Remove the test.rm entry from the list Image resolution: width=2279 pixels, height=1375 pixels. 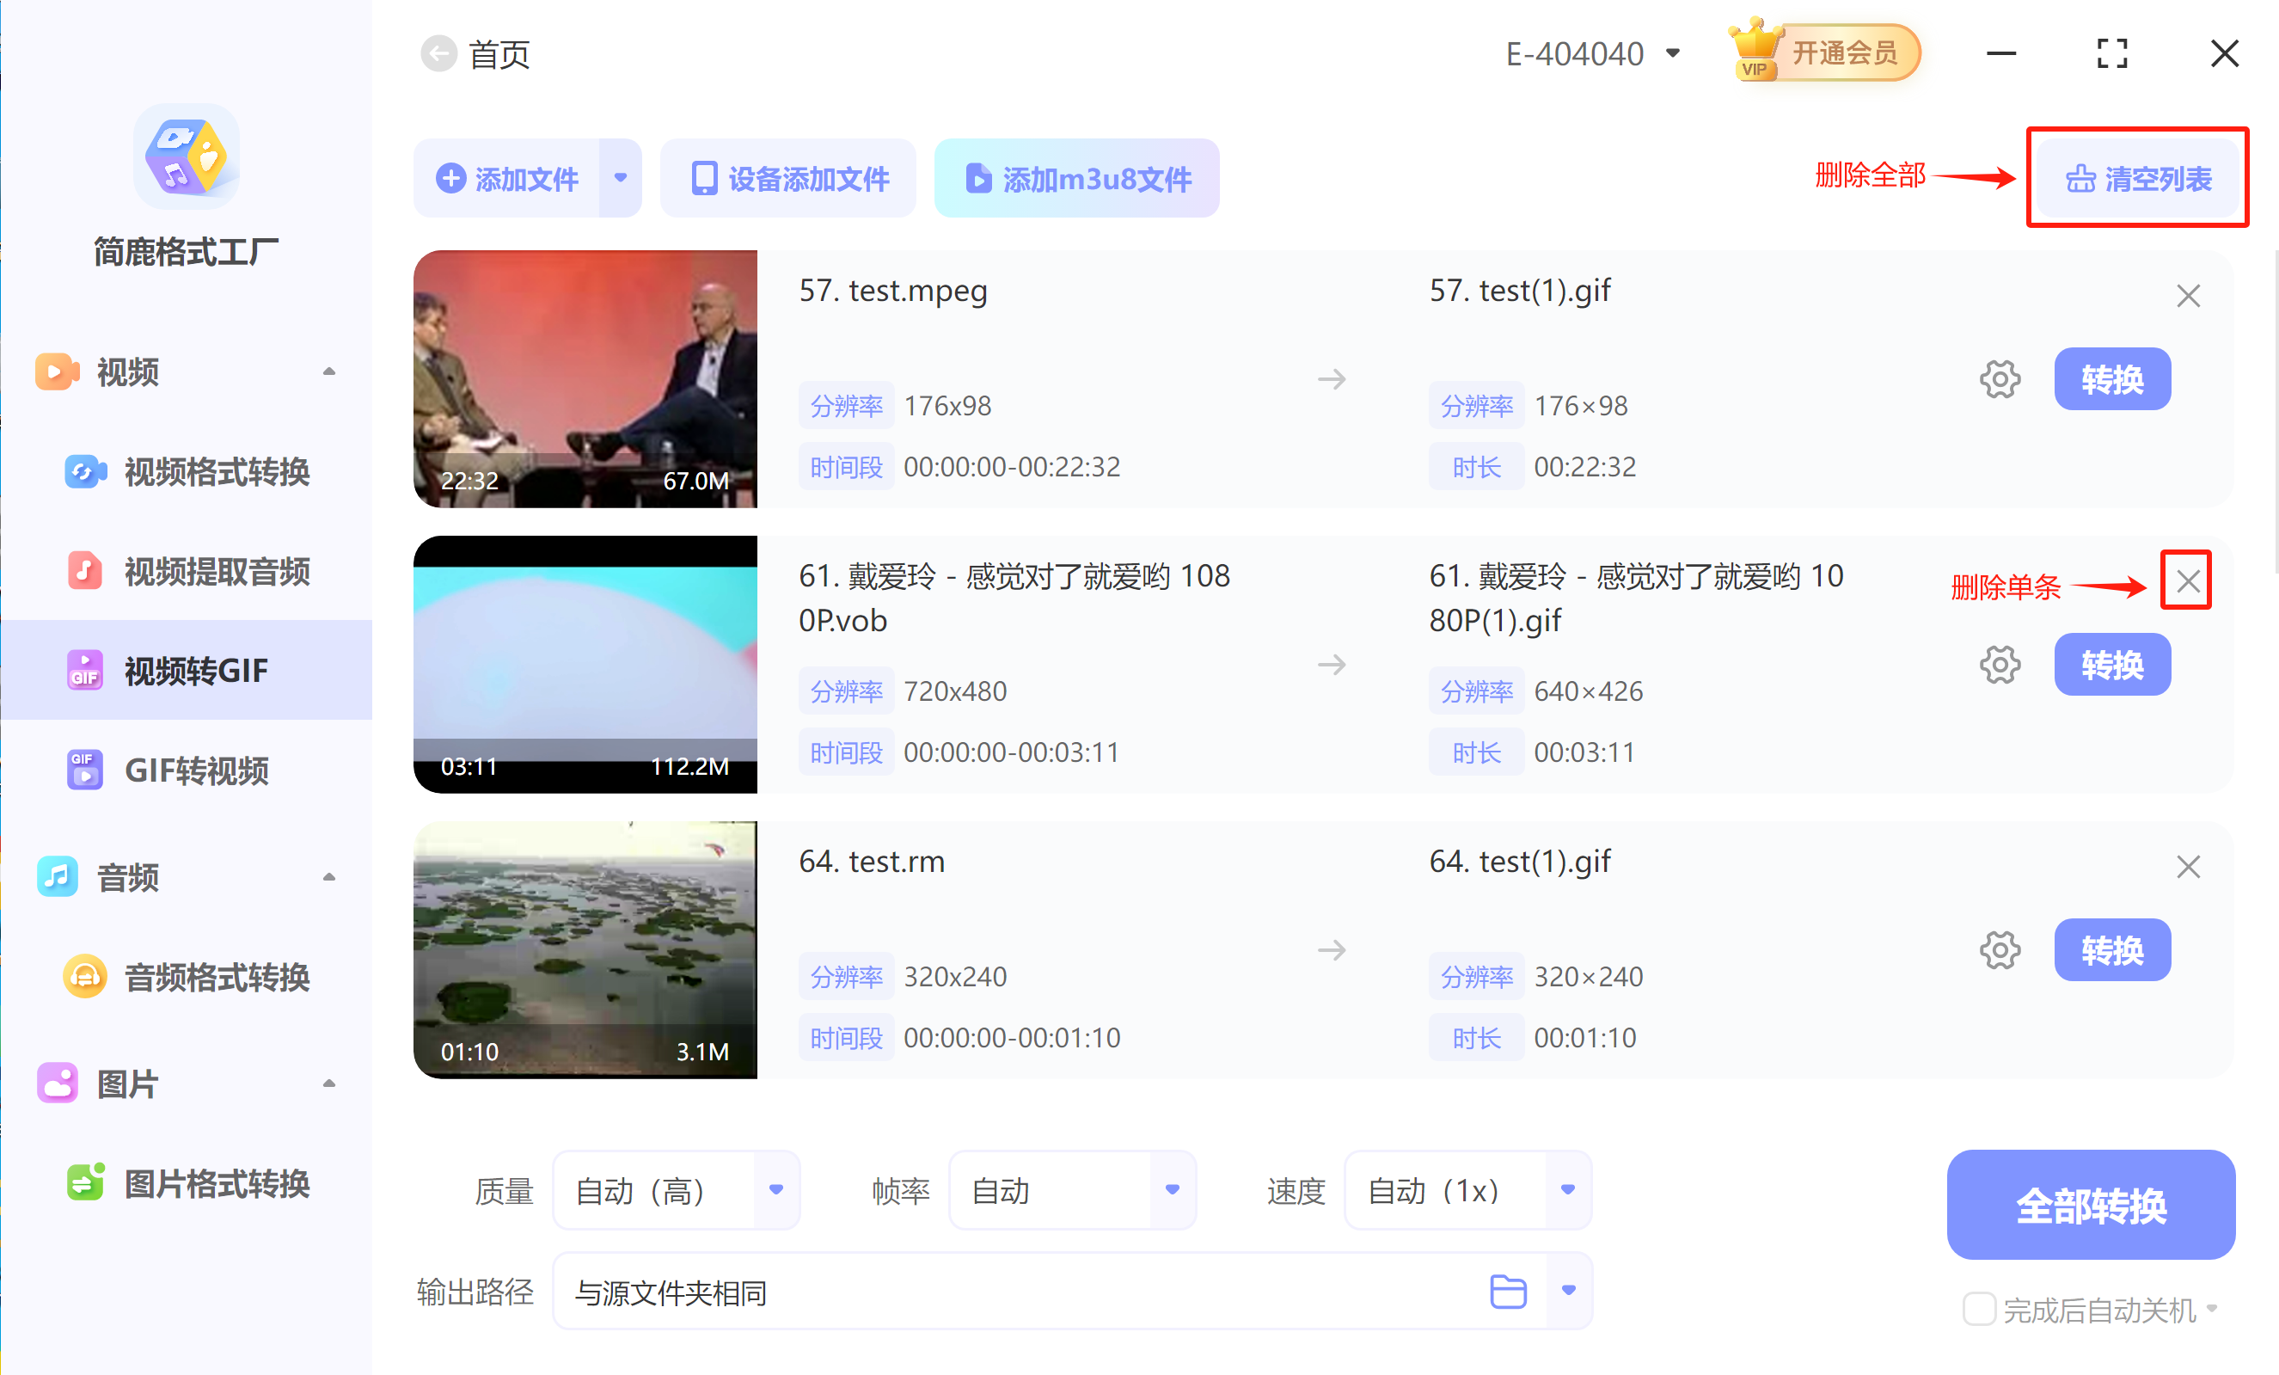2189,866
